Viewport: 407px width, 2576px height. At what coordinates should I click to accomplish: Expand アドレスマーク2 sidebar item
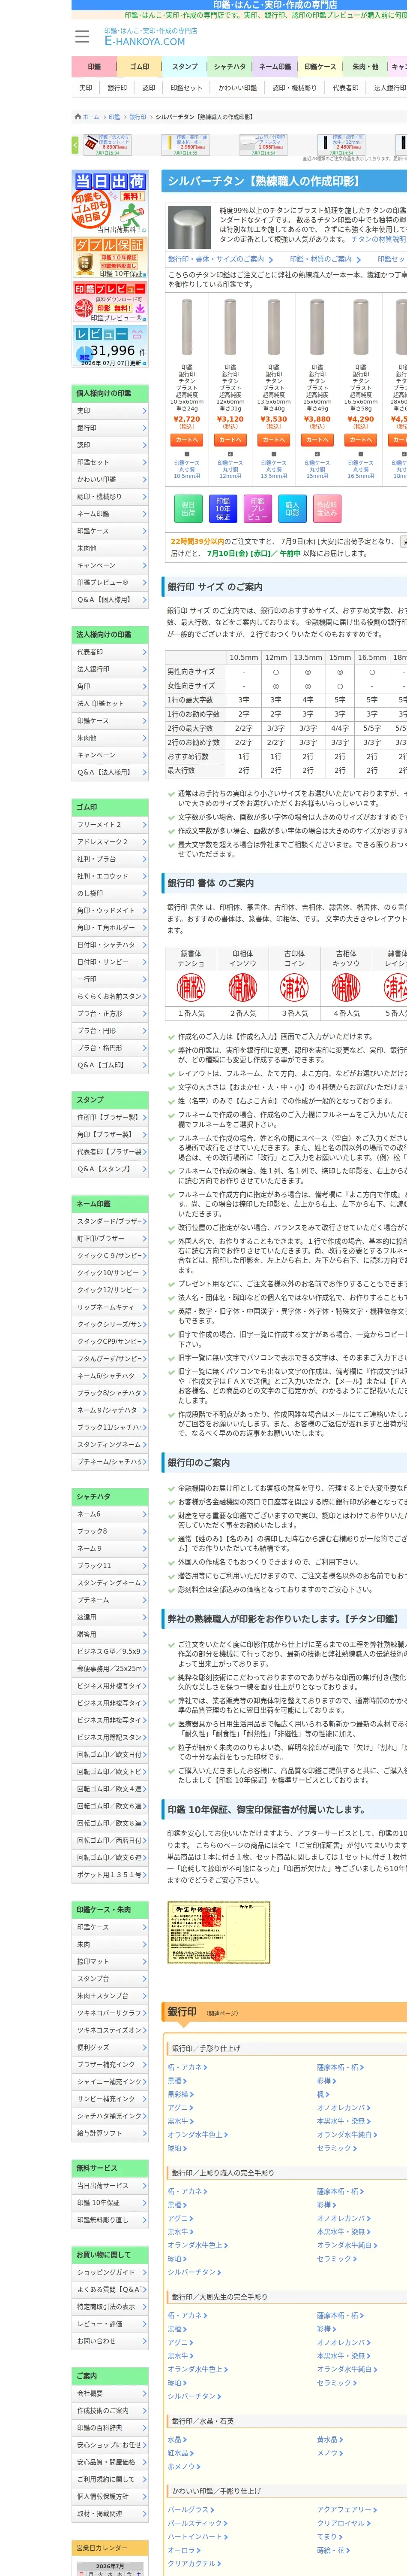(110, 842)
